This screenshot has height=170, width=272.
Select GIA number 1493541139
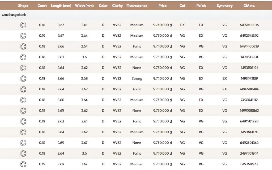pos(249,79)
